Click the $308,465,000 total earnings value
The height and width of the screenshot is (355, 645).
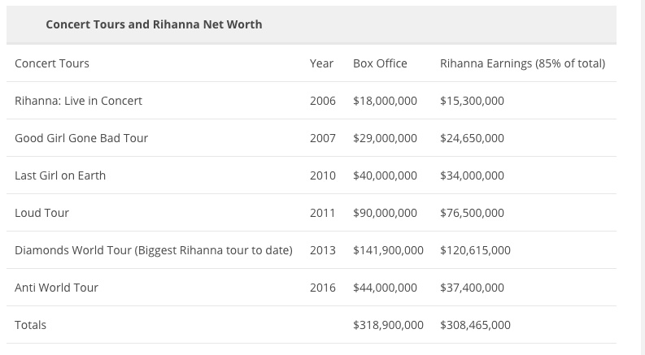tap(475, 325)
